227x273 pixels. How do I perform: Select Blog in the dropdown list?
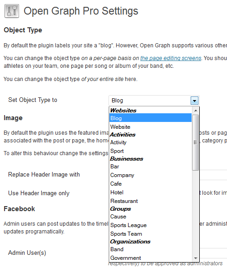150,118
